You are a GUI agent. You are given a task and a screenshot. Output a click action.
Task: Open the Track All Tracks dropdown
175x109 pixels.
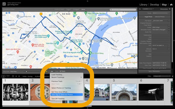(x=62, y=71)
